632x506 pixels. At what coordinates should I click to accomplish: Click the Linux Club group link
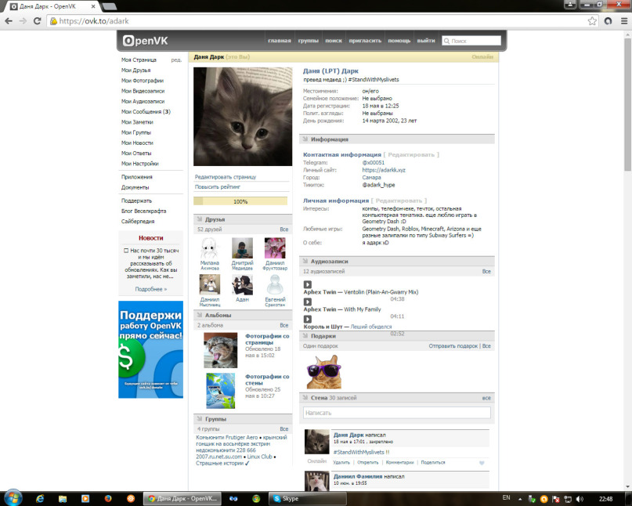point(259,457)
